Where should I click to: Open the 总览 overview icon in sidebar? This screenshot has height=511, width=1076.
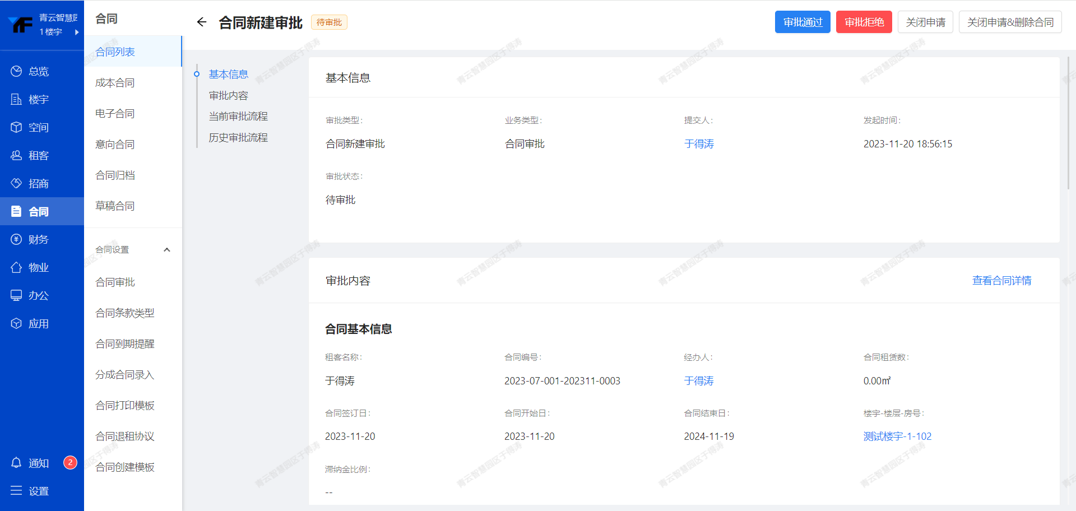point(16,71)
